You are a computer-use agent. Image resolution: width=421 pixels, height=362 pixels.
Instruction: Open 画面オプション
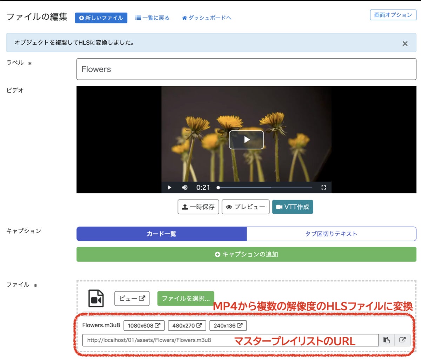coord(393,15)
